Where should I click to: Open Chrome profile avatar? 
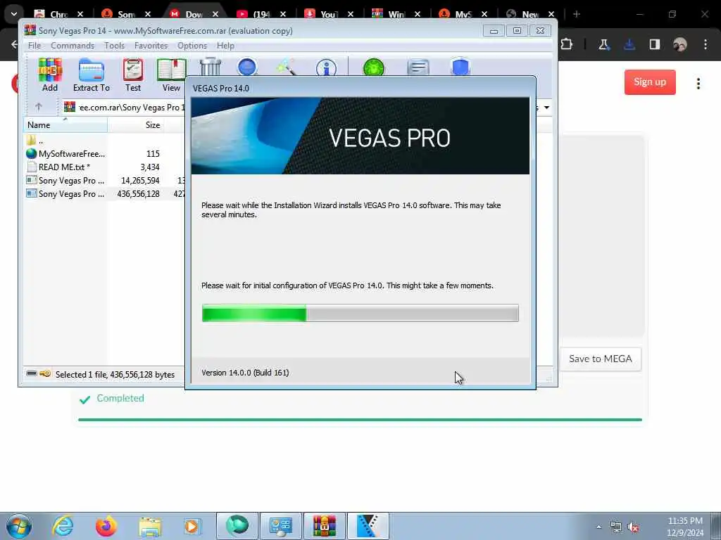(679, 44)
